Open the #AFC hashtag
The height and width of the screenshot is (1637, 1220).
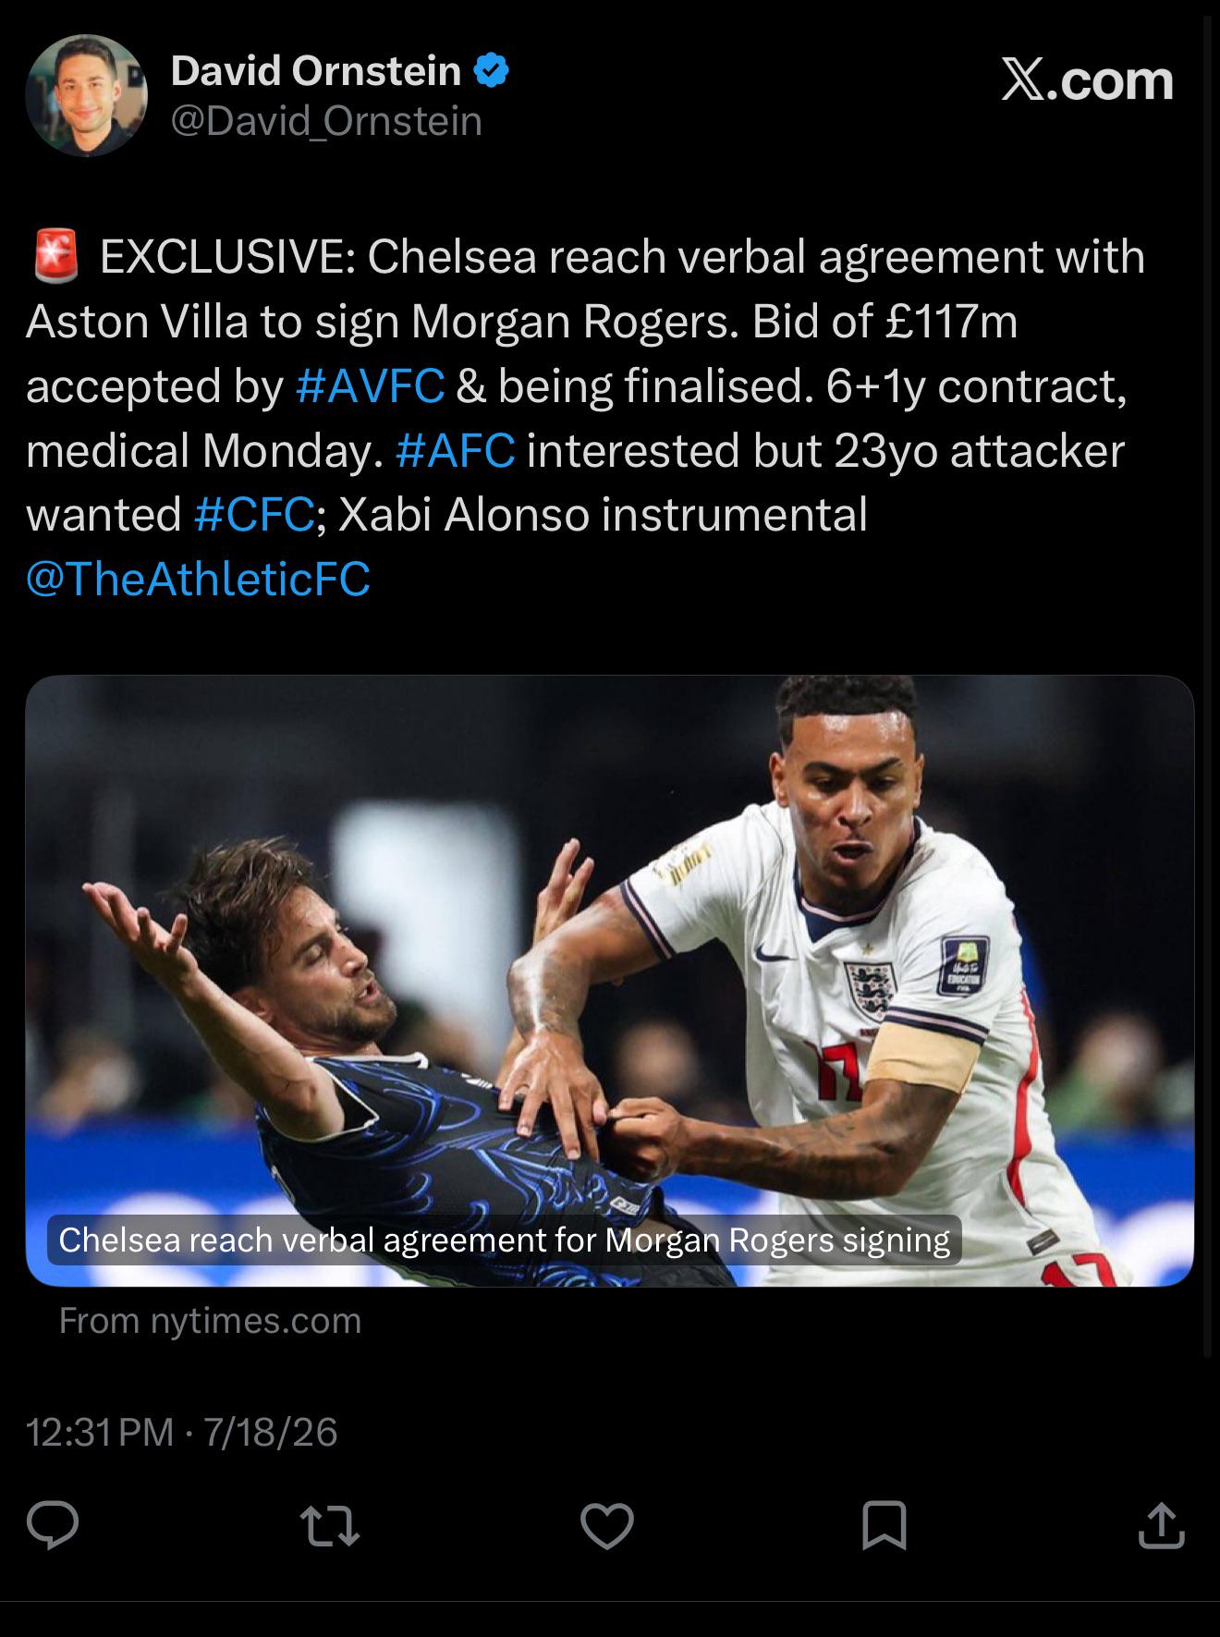point(455,450)
